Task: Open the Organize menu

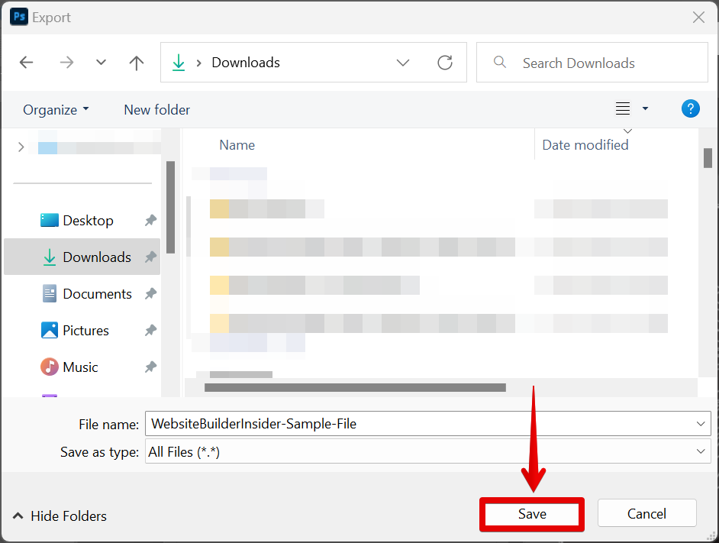Action: click(x=56, y=110)
